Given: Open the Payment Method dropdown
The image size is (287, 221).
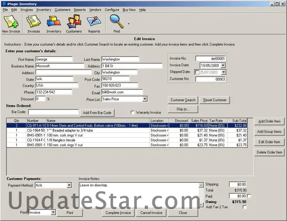Looking at the screenshot, I should [x=69, y=185].
